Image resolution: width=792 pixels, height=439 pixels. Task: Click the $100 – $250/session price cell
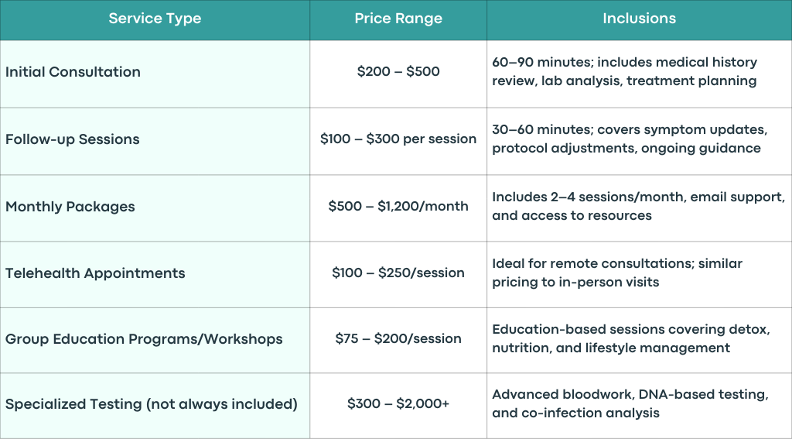[x=398, y=273]
